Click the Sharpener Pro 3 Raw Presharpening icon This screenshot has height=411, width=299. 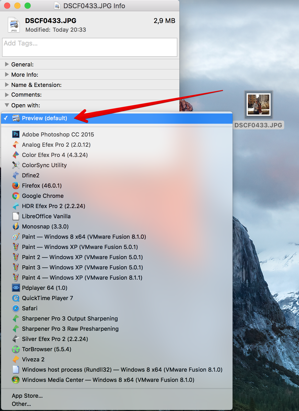16,329
